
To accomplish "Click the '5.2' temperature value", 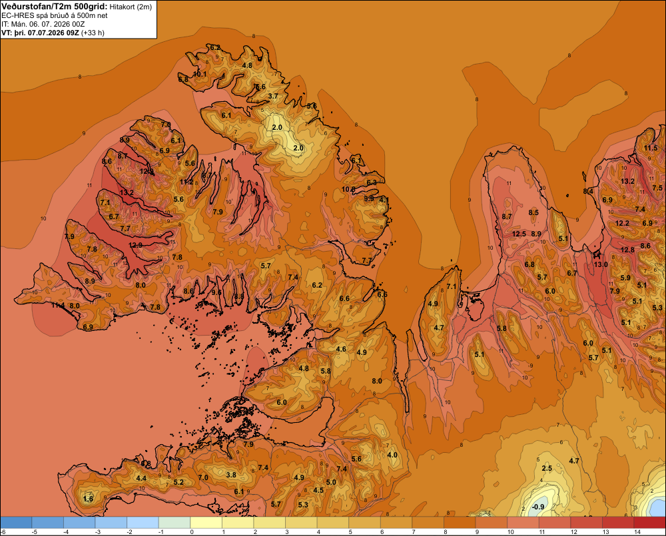I will [x=178, y=482].
